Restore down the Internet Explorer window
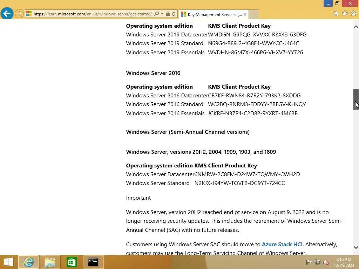 coord(337,3)
